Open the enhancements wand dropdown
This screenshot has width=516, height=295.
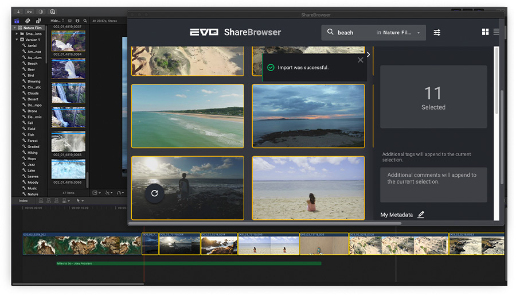pyautogui.click(x=109, y=193)
